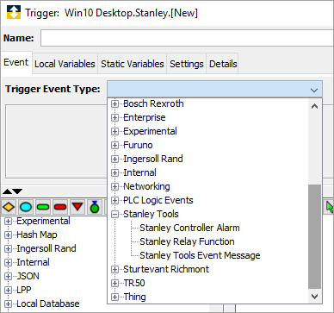Choose the red downward triangle icon
Viewport: 334px width, 313px height.
[x=77, y=207]
